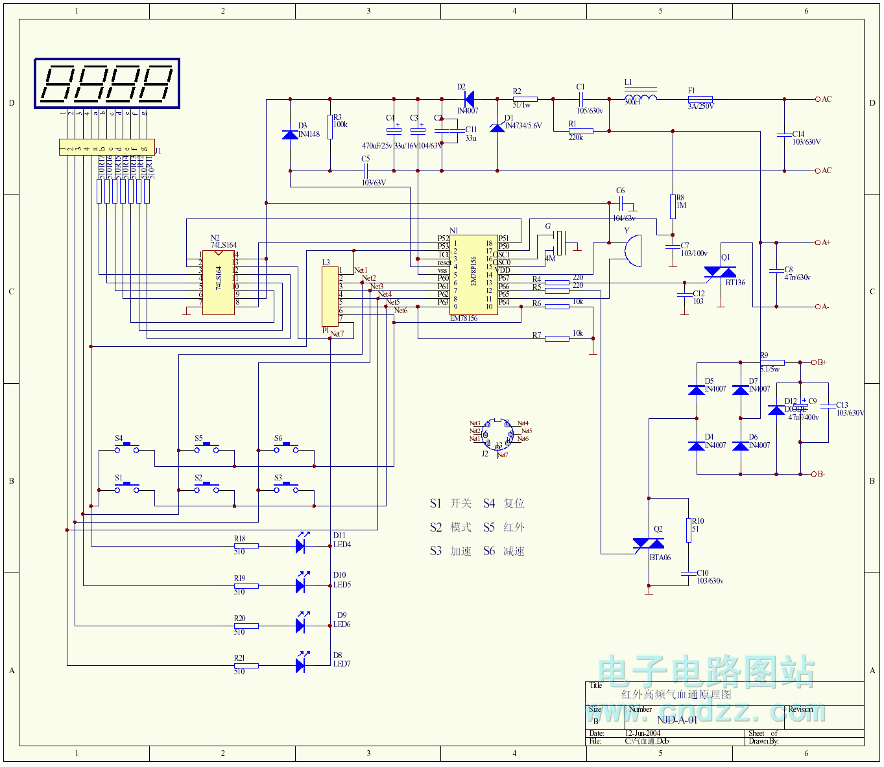Image resolution: width=884 pixels, height=767 pixels.
Task: Click the 'S1 开关' legend text
Action: tap(451, 504)
